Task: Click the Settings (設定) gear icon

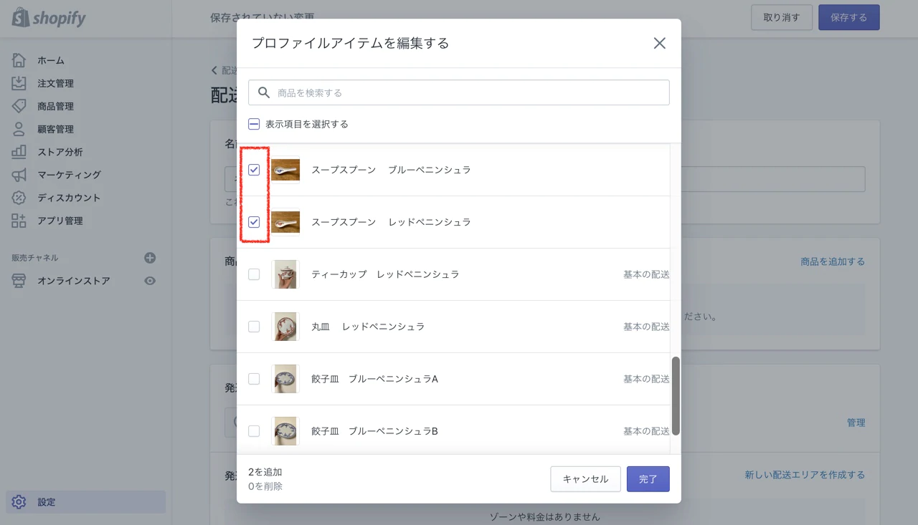Action: 19,502
